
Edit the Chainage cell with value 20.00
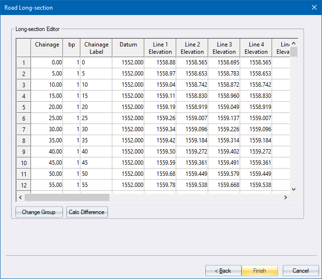coord(47,107)
